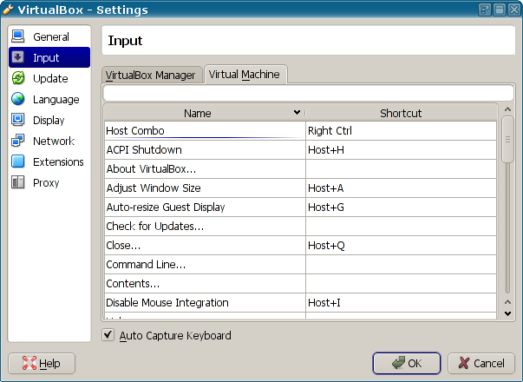This screenshot has height=382, width=523.
Task: Open the Update settings page
Action: pos(49,78)
